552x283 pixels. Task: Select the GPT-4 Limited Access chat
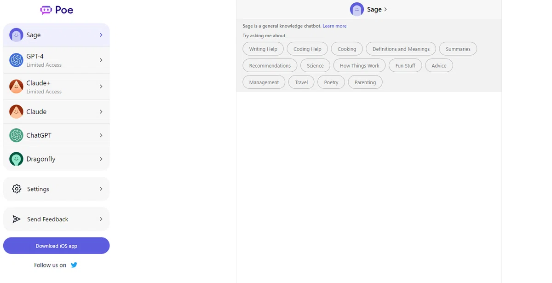click(56, 60)
